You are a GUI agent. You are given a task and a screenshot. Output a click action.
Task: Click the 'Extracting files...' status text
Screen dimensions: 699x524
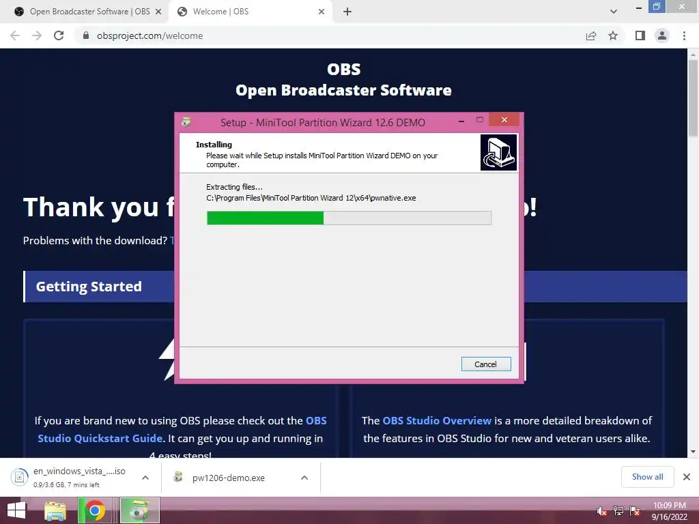(235, 187)
